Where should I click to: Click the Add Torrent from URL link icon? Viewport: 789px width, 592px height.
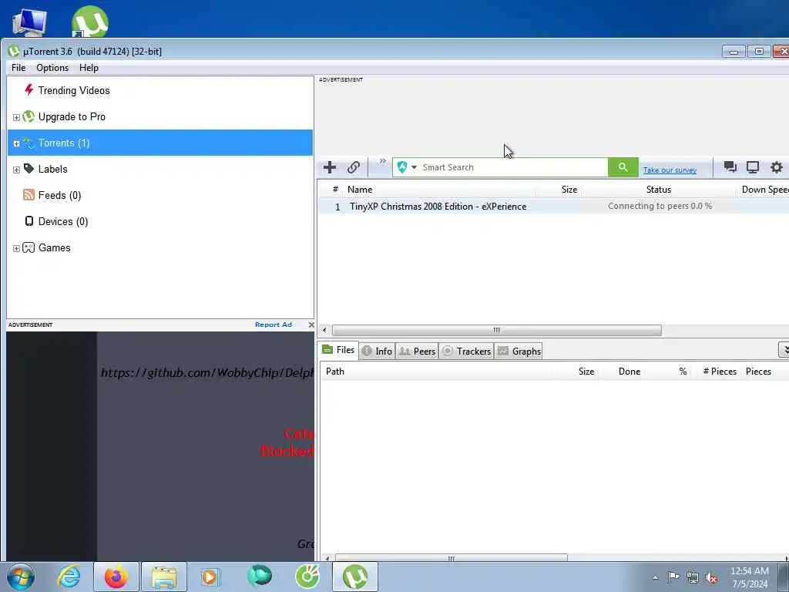click(x=353, y=167)
